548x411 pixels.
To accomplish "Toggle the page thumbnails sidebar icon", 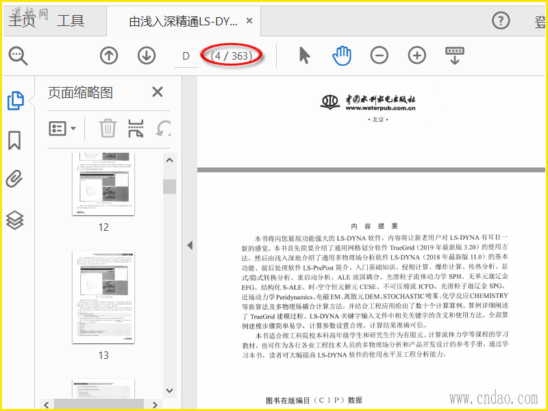I will (16, 101).
